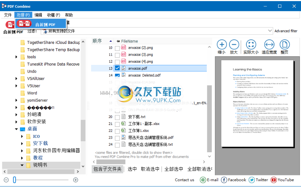The width and height of the screenshot is (301, 188).
Task: Select the 适应宽度 fit width icon
Action: tap(269, 45)
